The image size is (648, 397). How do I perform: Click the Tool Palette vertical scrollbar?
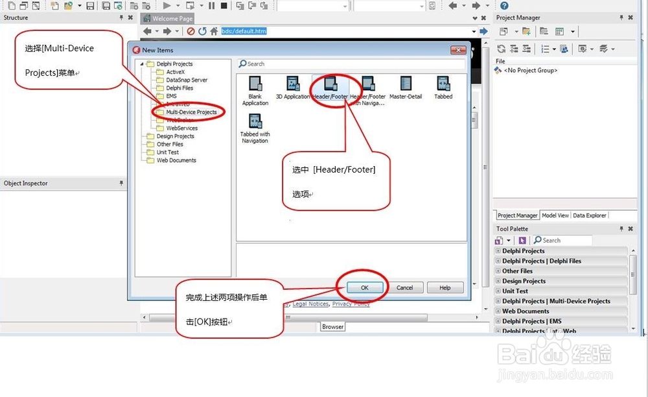click(x=632, y=289)
